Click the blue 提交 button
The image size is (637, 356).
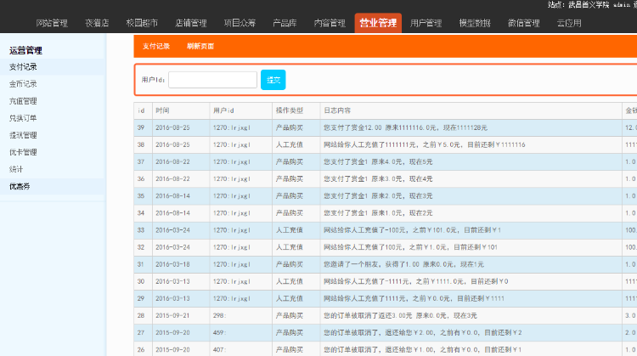[273, 80]
